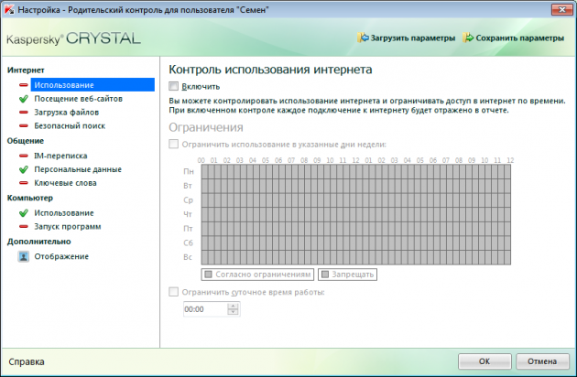Select the Согласно ограничениям mode button
This screenshot has width=577, height=377.
click(257, 275)
